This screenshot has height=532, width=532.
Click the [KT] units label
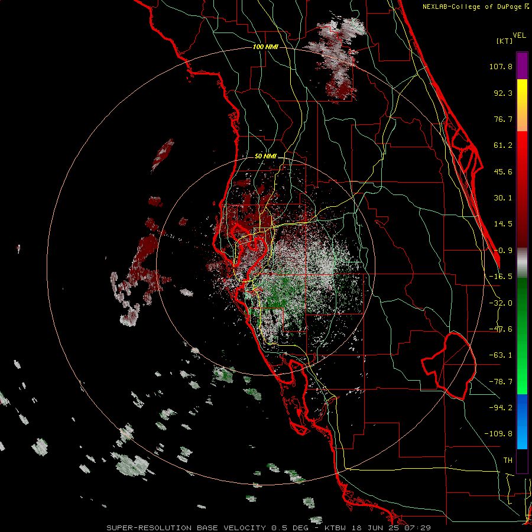point(504,41)
